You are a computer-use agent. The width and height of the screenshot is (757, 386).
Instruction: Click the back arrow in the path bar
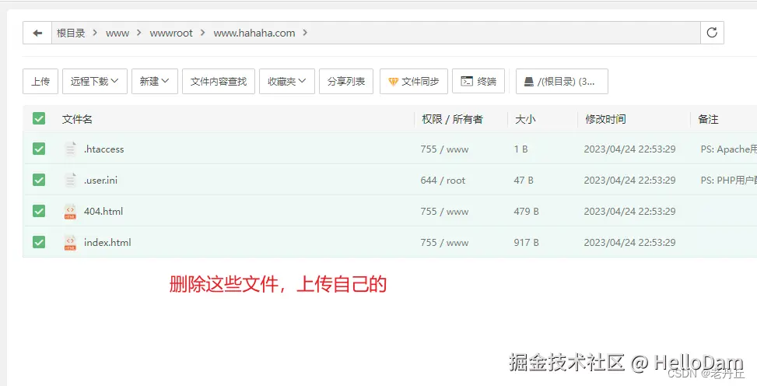(x=37, y=33)
